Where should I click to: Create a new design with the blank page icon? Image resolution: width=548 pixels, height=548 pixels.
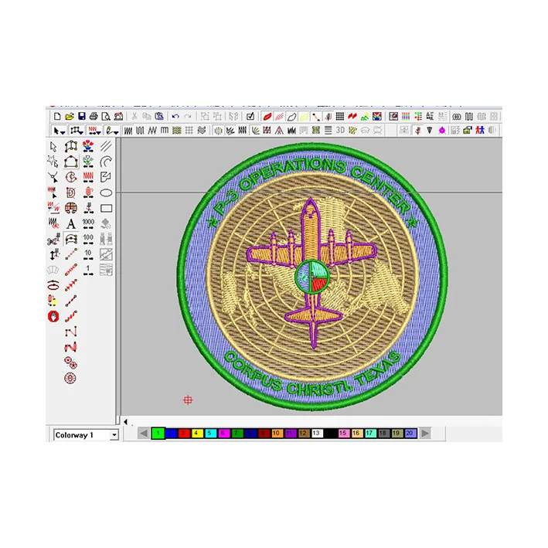pos(57,117)
